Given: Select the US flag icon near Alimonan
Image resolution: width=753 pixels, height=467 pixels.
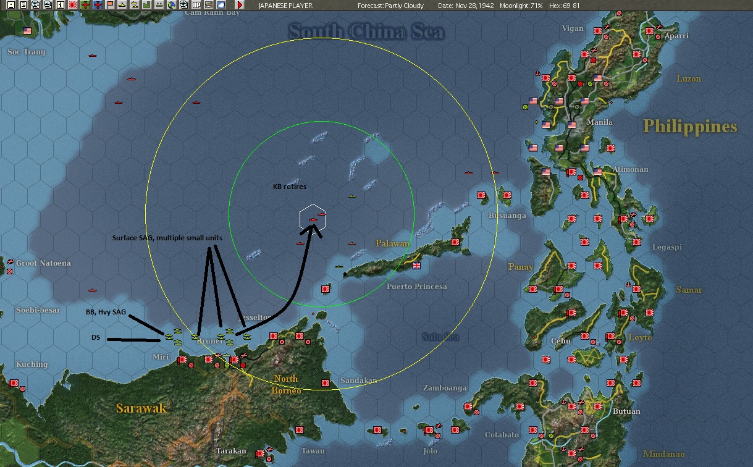Looking at the screenshot, I should coord(598,172).
